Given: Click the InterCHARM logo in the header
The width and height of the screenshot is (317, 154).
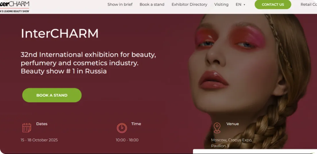Looking at the screenshot, I should (15, 7).
